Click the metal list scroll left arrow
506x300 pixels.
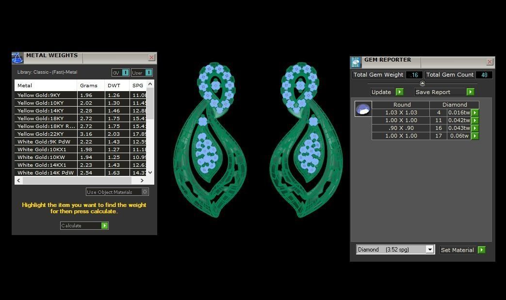point(18,180)
